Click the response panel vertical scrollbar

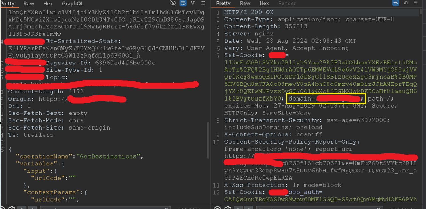pos(421,11)
